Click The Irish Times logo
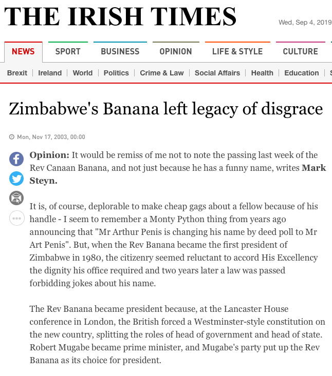Image resolution: width=332 pixels, height=376 pixels. [x=120, y=17]
